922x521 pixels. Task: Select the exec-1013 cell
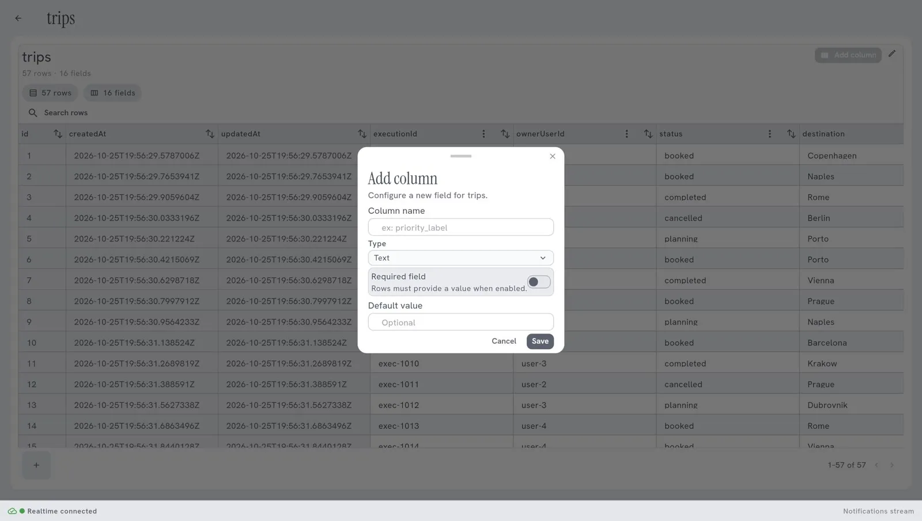pos(441,426)
